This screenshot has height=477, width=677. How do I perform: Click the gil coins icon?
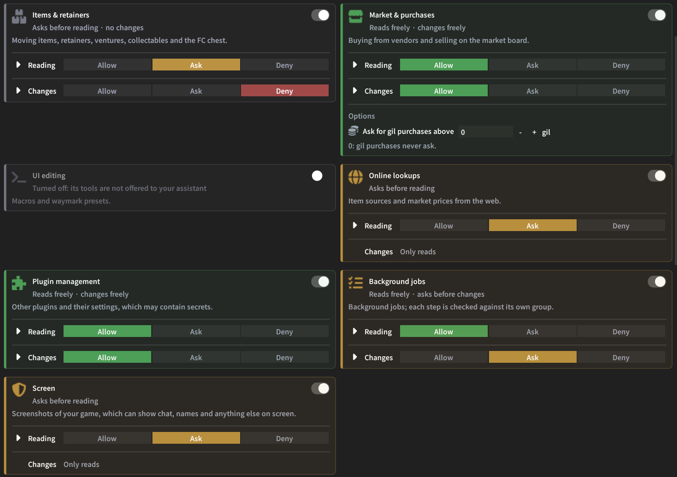(353, 131)
